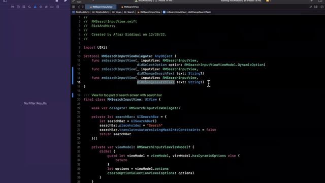This screenshot has height=183, width=325.
Task: Click the RMSearchInputViewDelegate protocol name on line 10
Action: [x=126, y=56]
